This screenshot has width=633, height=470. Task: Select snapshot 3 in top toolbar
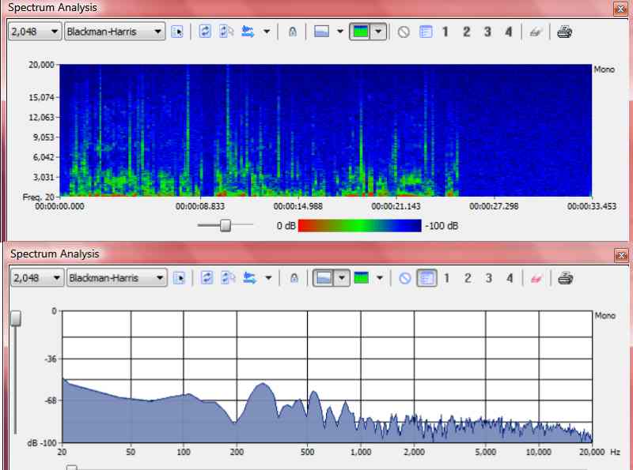coord(488,32)
